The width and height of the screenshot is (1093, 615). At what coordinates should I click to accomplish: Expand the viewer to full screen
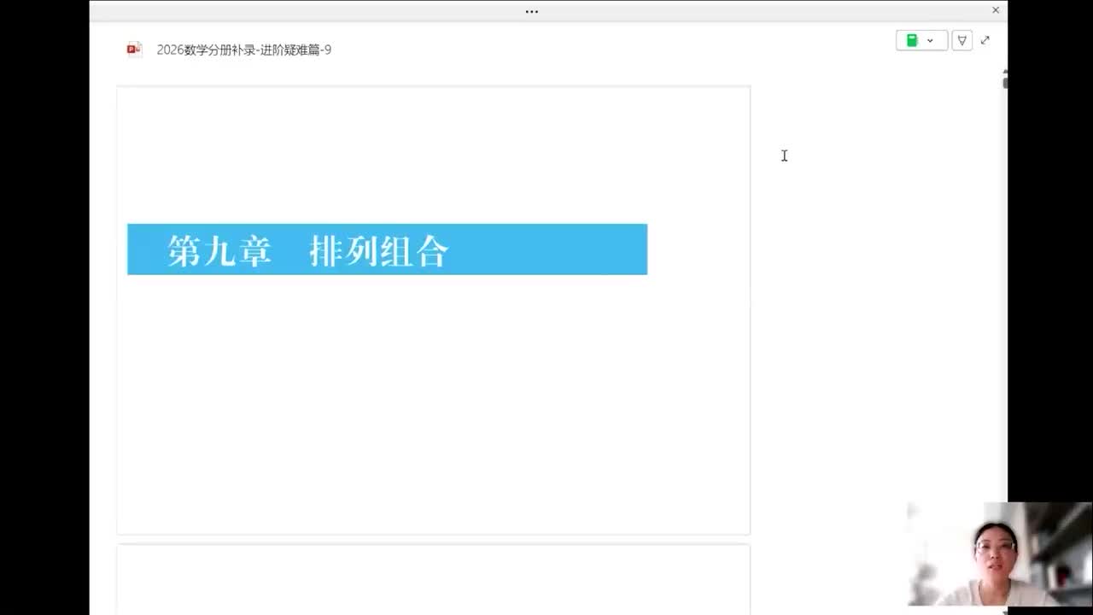point(985,40)
